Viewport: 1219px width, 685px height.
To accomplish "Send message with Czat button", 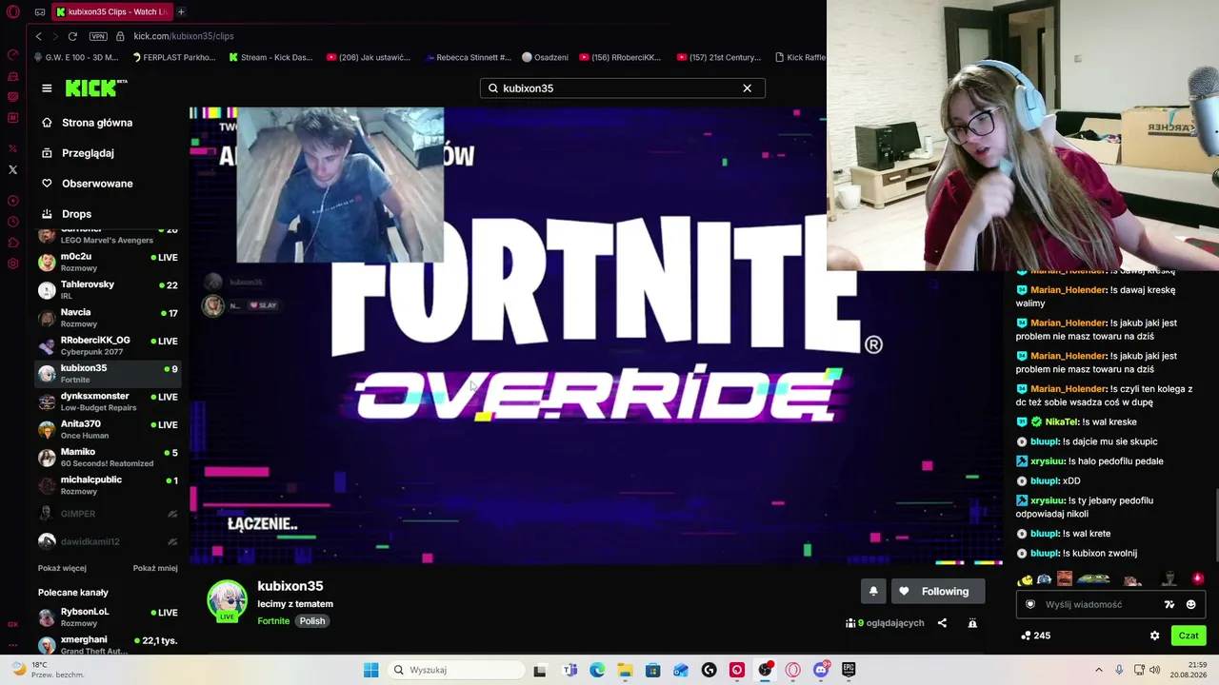I will tap(1189, 636).
